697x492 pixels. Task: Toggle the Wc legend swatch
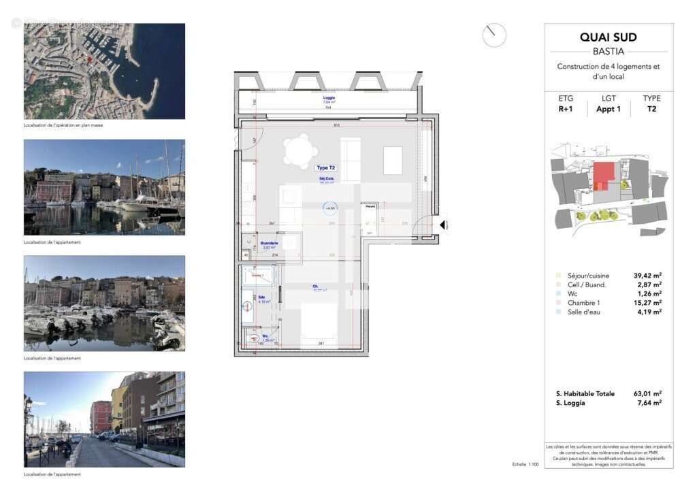coord(558,293)
